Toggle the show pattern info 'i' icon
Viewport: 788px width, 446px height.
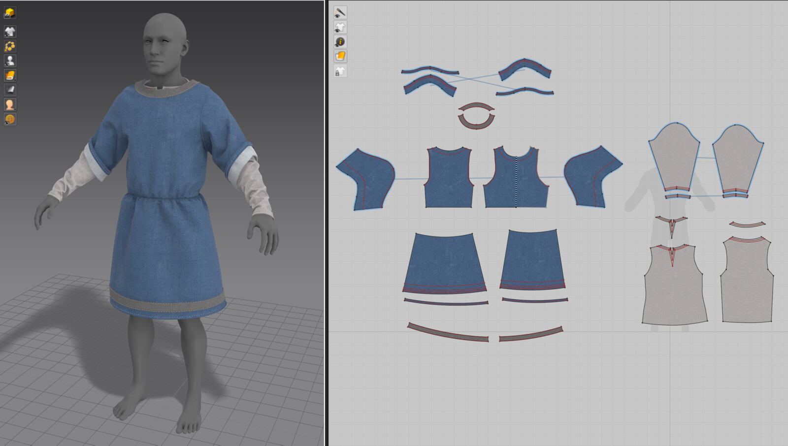point(340,42)
